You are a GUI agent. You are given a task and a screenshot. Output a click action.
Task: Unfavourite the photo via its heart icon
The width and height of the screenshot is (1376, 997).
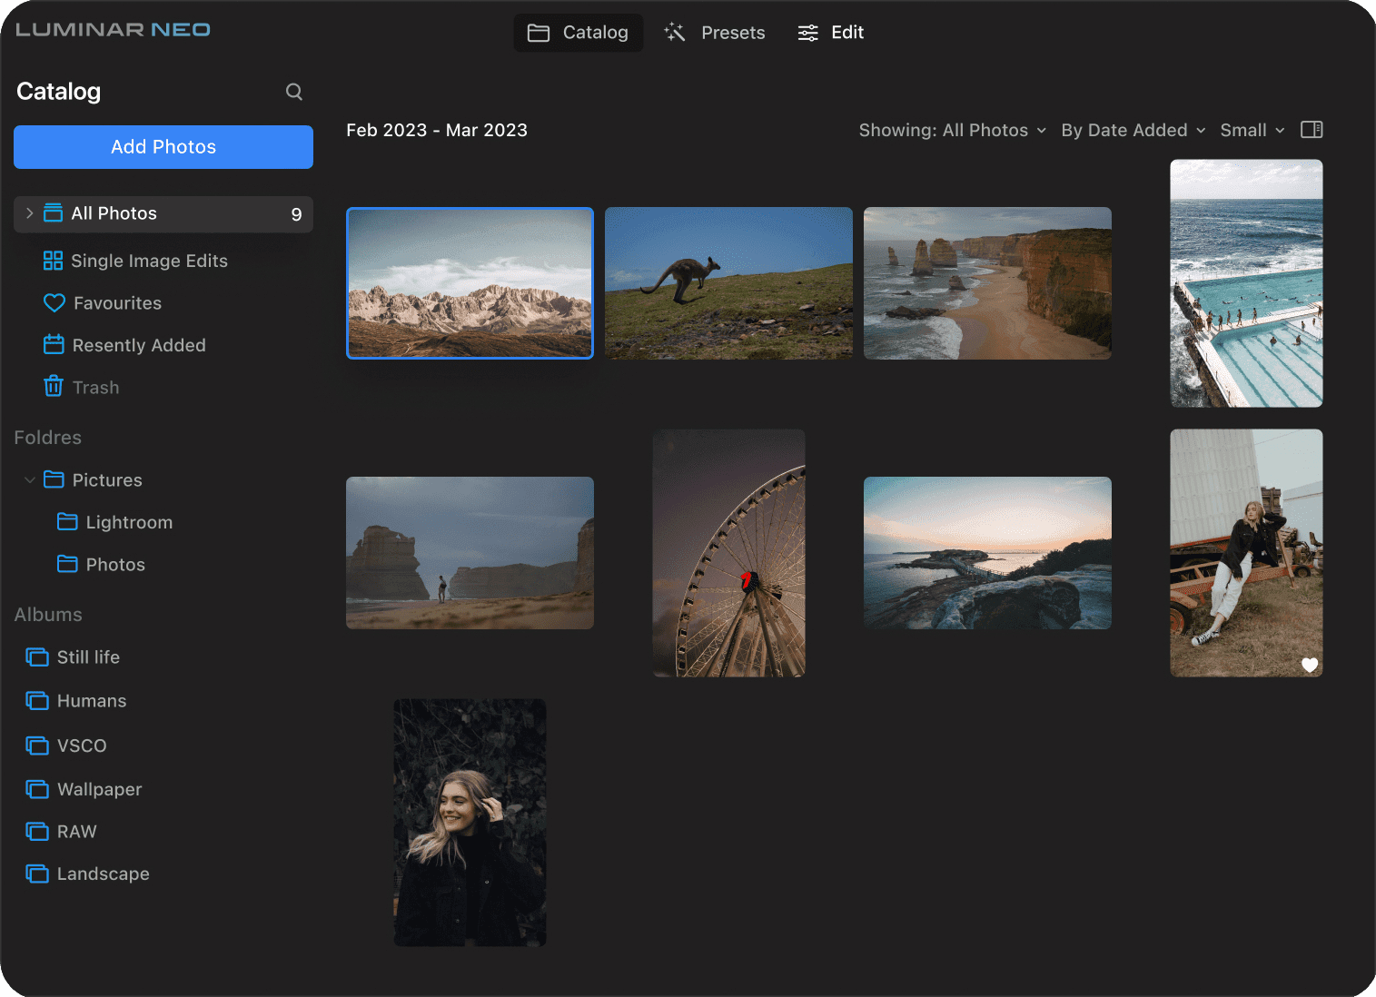[x=1309, y=665]
